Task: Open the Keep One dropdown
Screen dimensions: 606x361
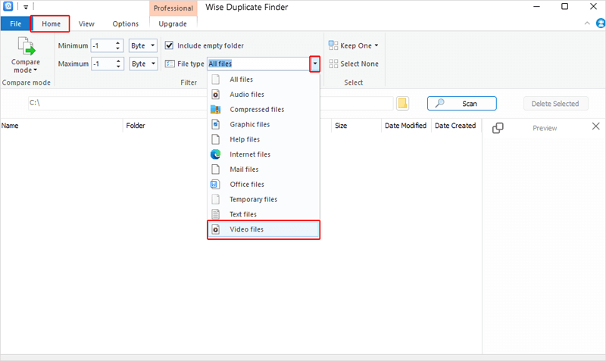Action: coord(354,45)
